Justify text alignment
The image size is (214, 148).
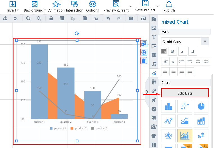point(190,71)
